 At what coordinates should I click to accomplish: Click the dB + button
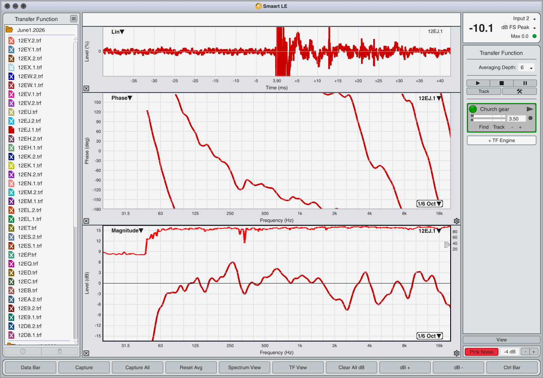pos(405,367)
